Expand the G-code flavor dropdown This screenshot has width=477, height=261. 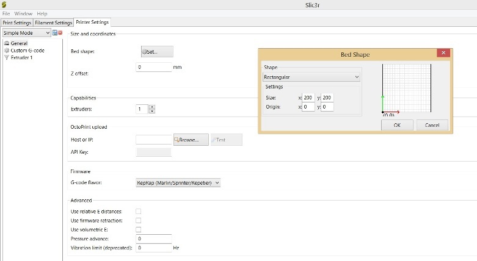(x=178, y=182)
